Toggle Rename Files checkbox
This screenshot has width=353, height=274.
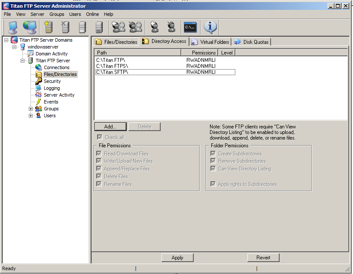(99, 184)
